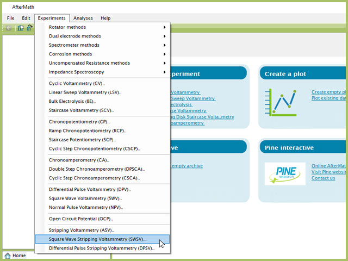Screen dimensions: 348x261
Task: Open the File menu
Action: click(10, 18)
